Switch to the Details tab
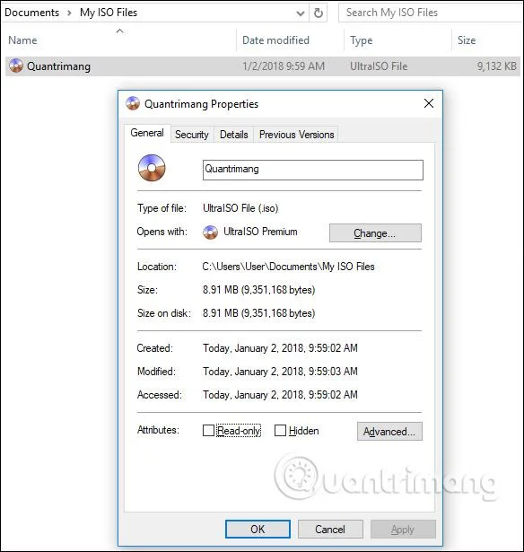524x552 pixels. coord(233,135)
